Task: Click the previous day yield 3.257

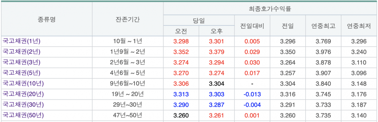Action: 288,73
